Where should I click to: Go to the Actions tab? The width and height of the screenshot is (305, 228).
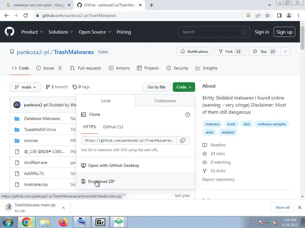(x=119, y=68)
